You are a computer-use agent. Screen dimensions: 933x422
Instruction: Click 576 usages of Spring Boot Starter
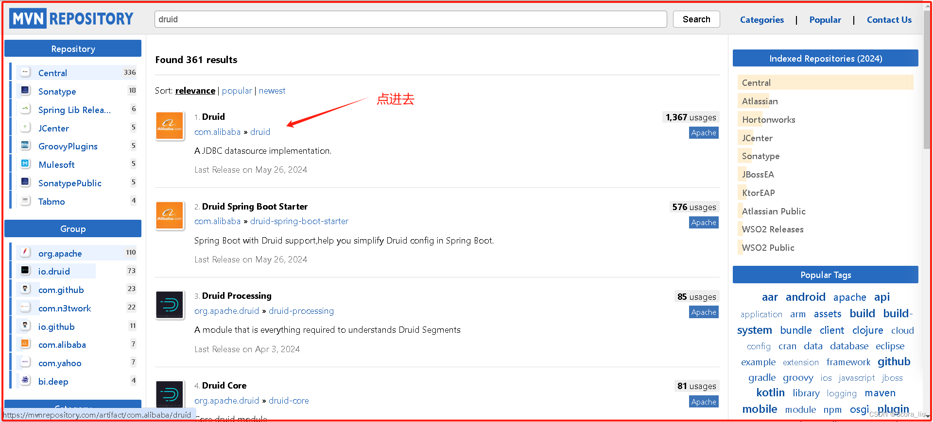pyautogui.click(x=694, y=207)
